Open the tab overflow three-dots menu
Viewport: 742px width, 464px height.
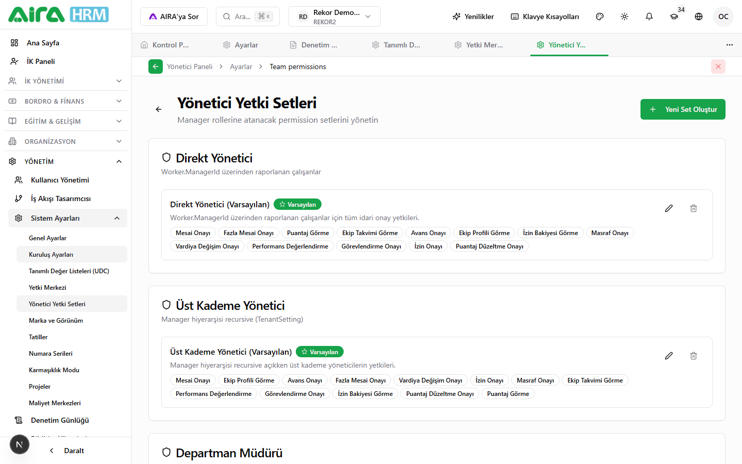point(730,45)
